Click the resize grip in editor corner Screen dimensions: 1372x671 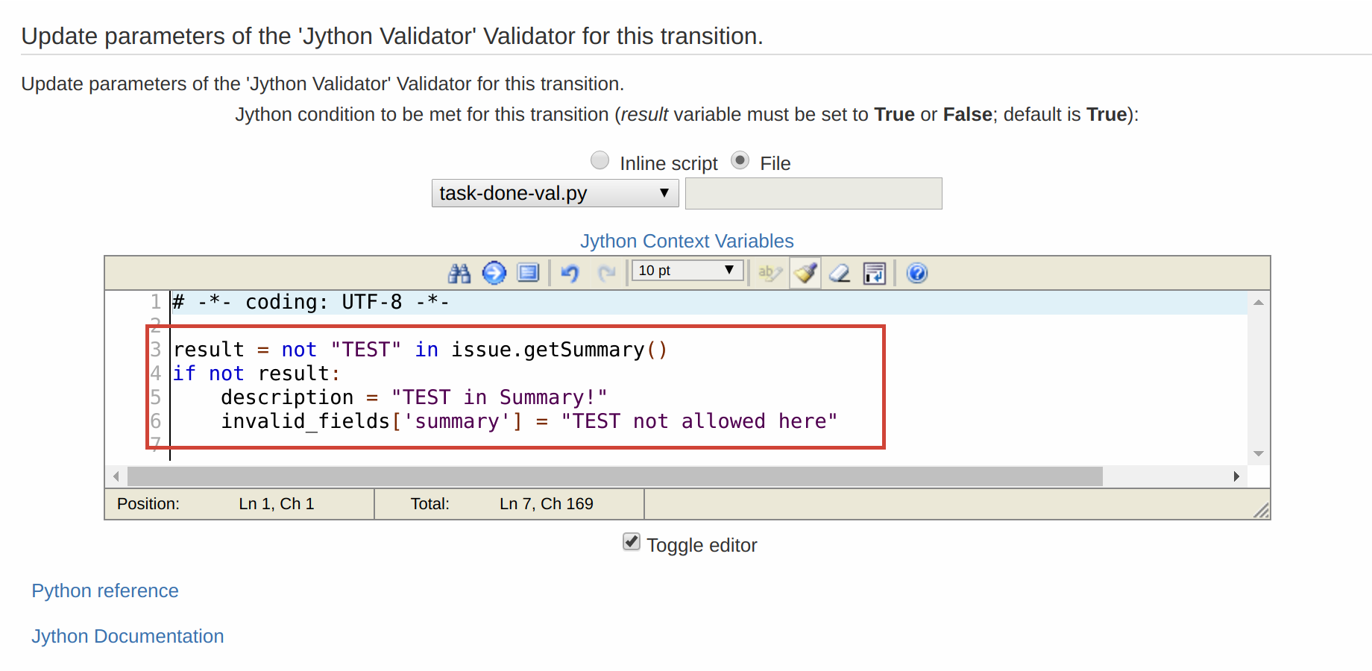(1261, 511)
